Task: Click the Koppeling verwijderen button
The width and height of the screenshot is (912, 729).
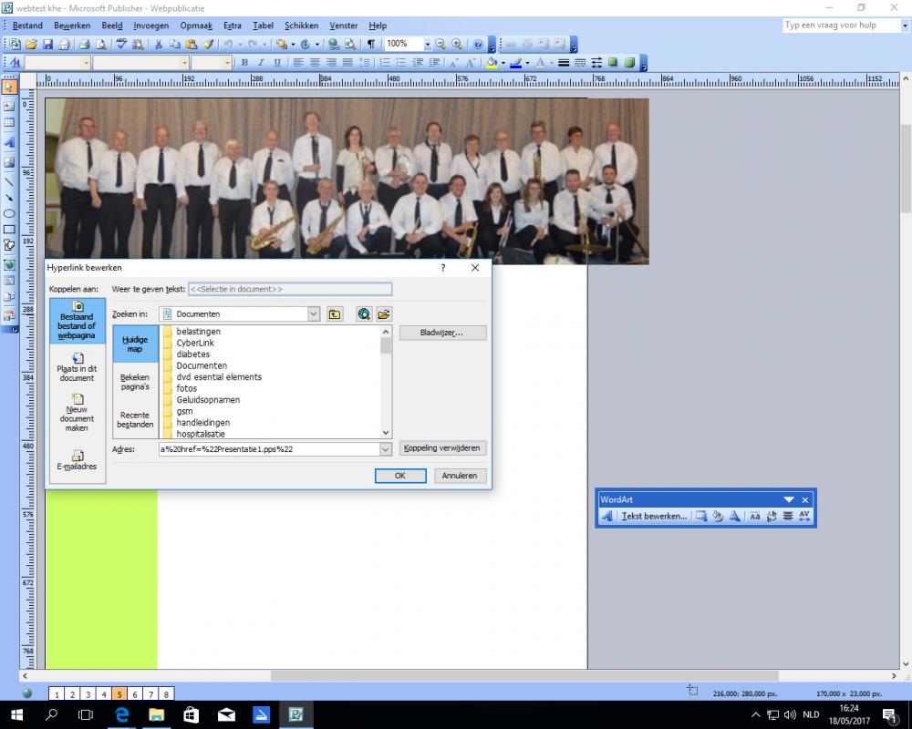Action: (x=443, y=448)
